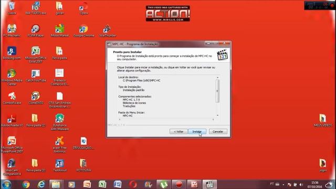This screenshot has width=336, height=189.
Task: Open the Opera desktop shortcut
Action: coord(83,8)
